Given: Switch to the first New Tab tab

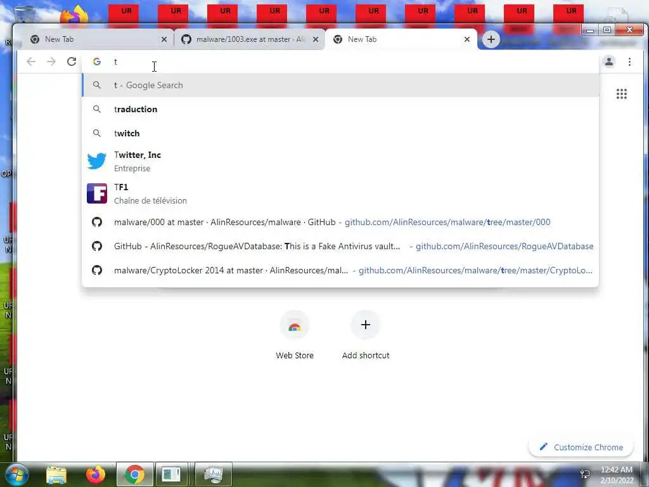Looking at the screenshot, I should (x=98, y=39).
